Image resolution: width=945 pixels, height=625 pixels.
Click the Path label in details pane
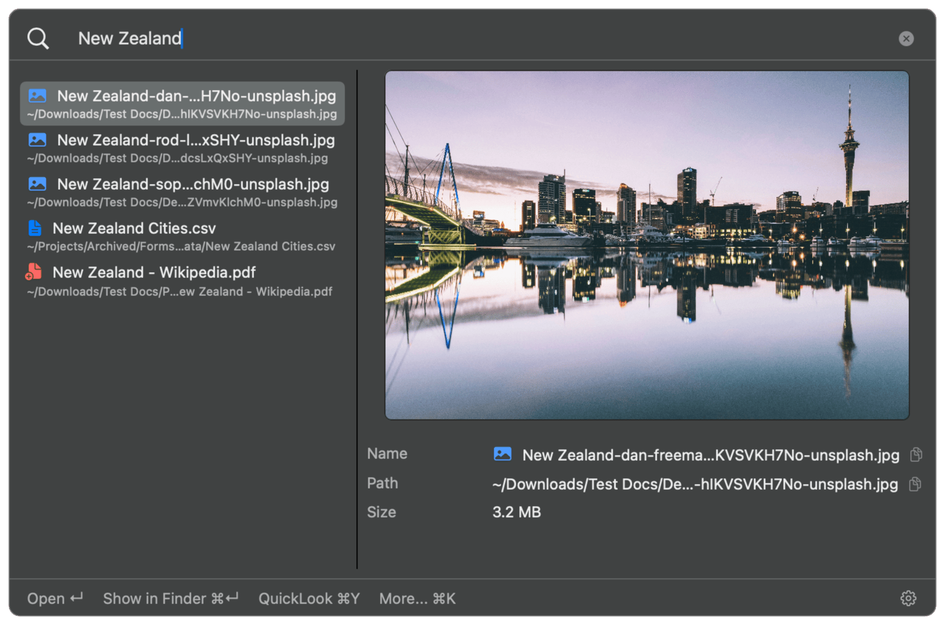click(382, 483)
